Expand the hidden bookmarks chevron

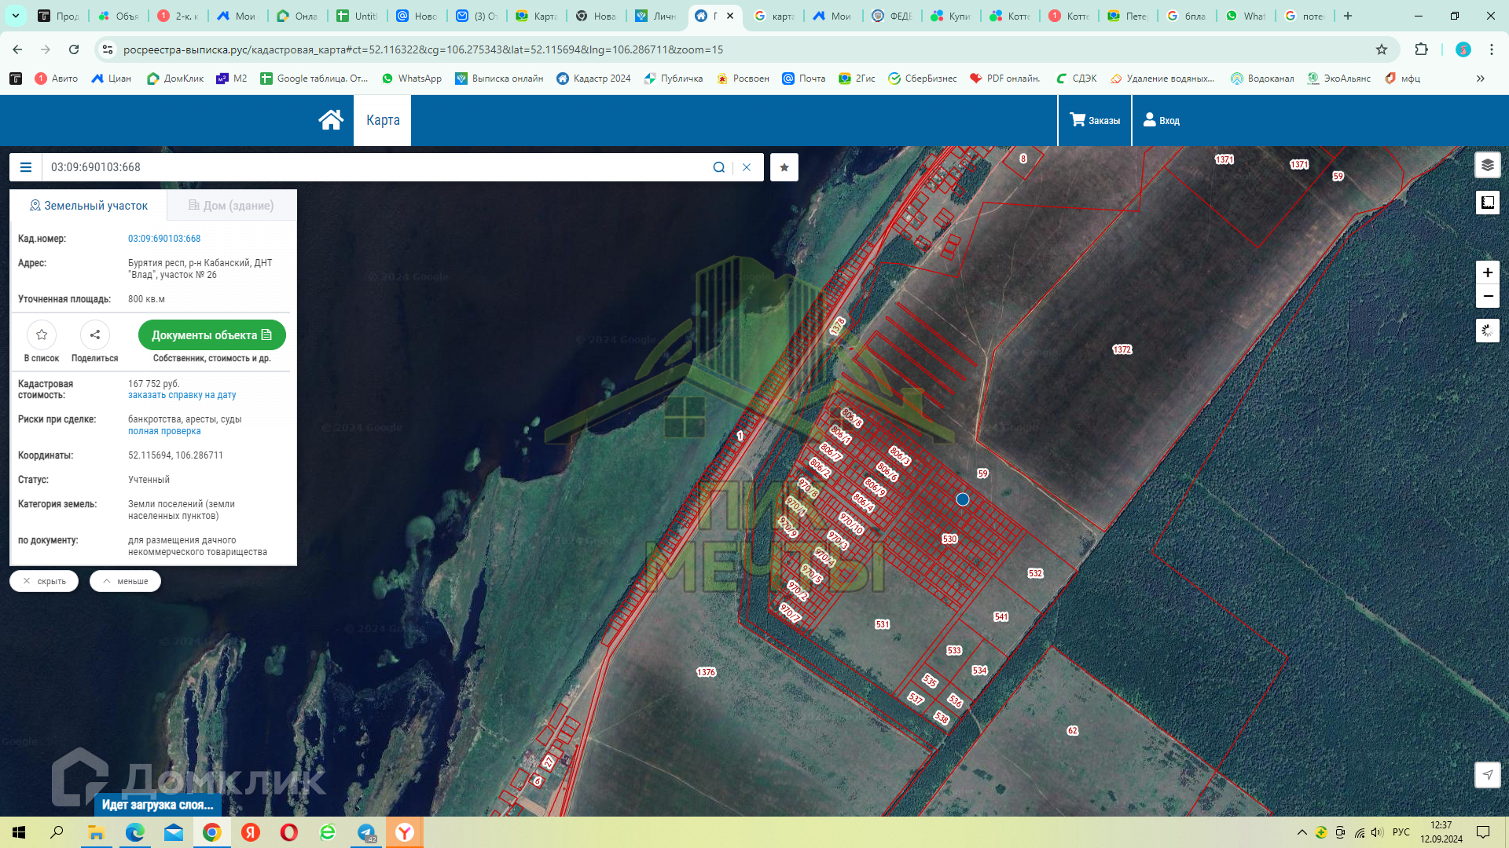point(1480,79)
